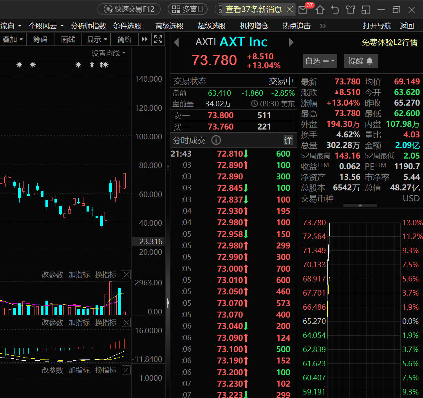Select the 画线 drawing tool
Screen dimensions: 423x398
tap(68, 40)
